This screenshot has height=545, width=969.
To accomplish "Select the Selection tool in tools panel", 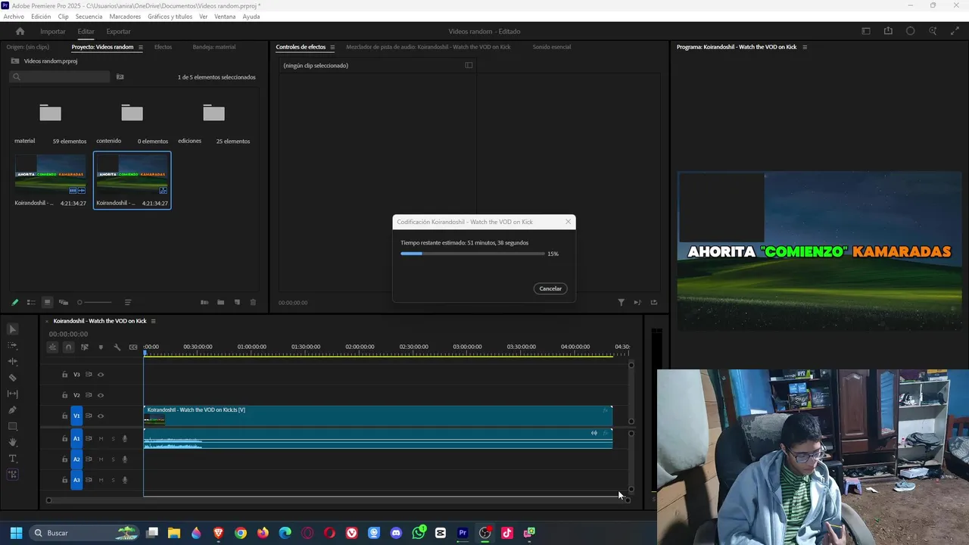I will point(13,329).
